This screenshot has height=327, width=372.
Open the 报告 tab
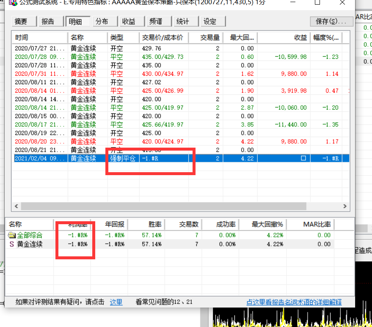coord(51,21)
